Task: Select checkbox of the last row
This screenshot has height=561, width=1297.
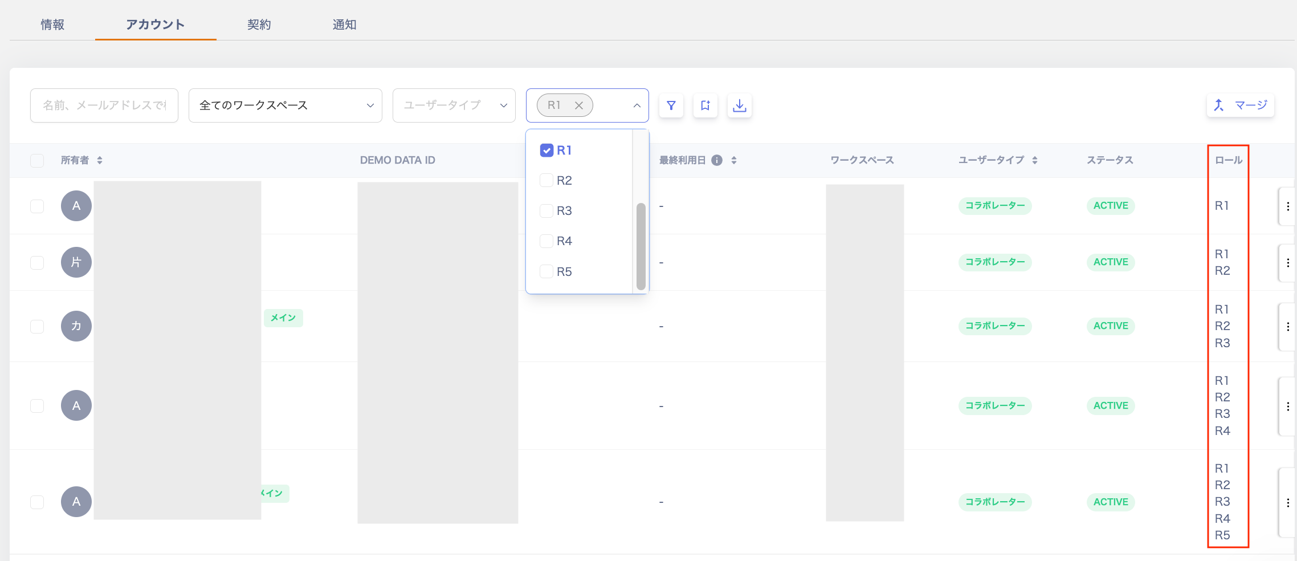Action: [x=37, y=502]
